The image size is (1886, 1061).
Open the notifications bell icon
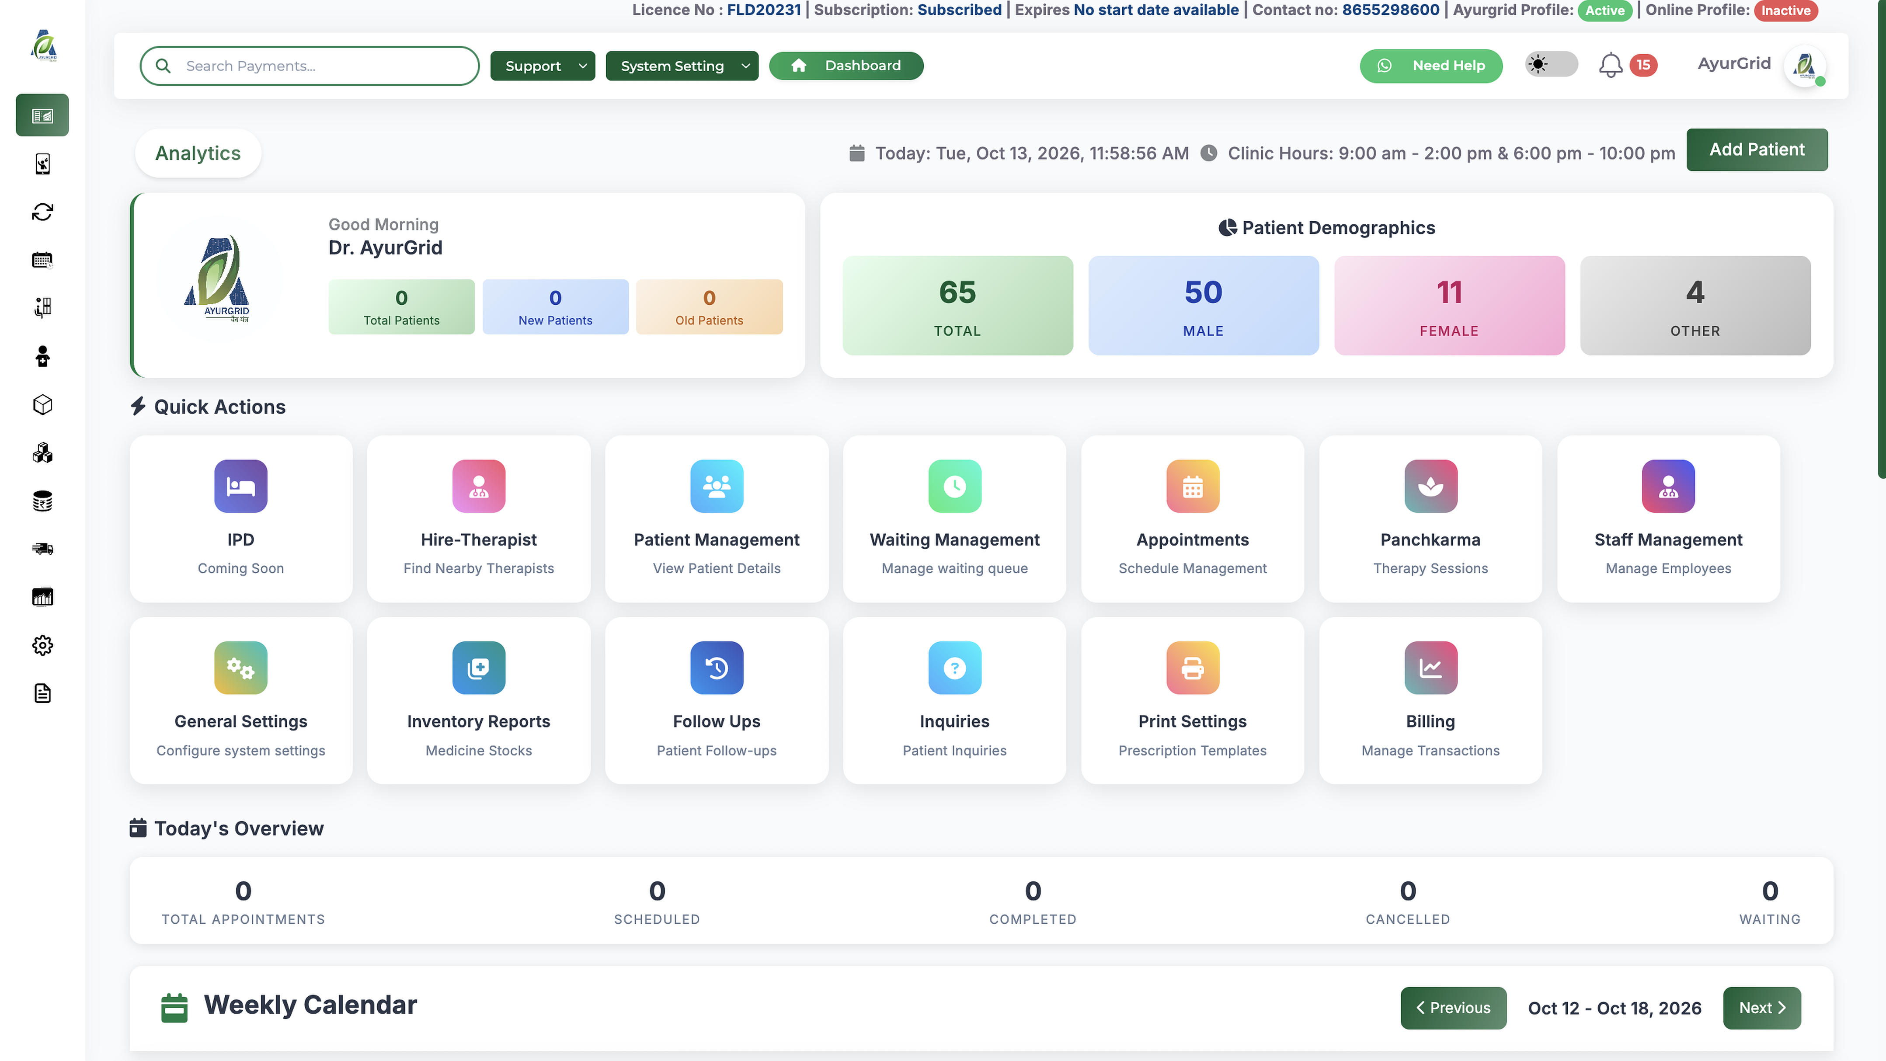(x=1610, y=65)
